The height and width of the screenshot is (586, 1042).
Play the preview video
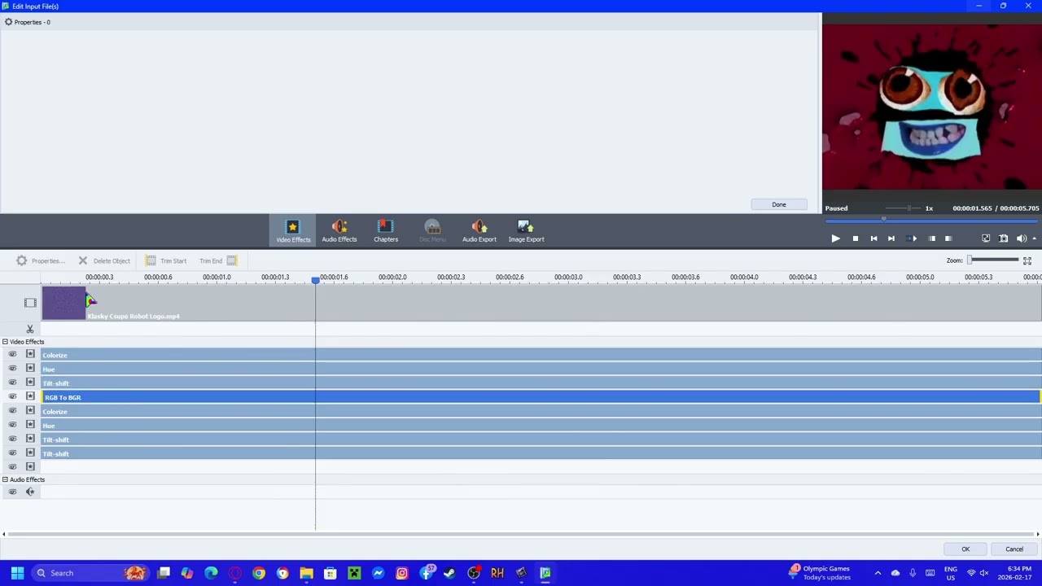[x=835, y=238]
